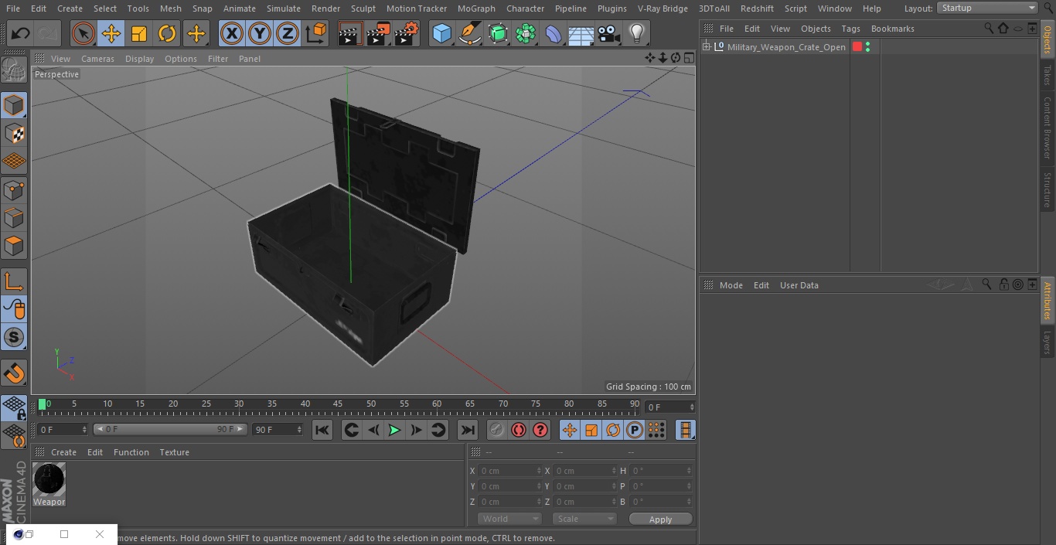Open the Objects manager Tags menu
Viewport: 1056px width, 545px height.
(x=850, y=29)
